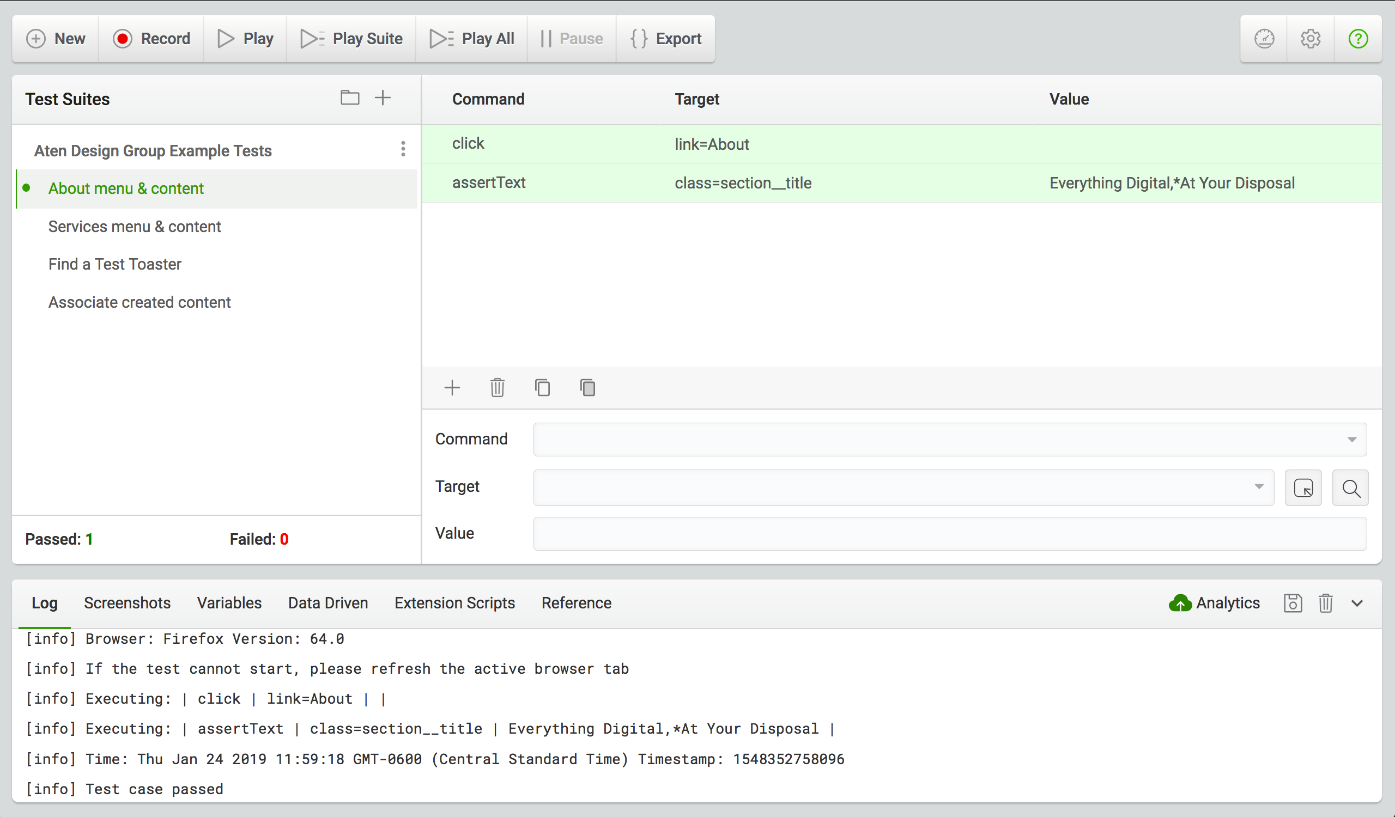
Task: Open the Command dropdown
Action: click(x=950, y=439)
